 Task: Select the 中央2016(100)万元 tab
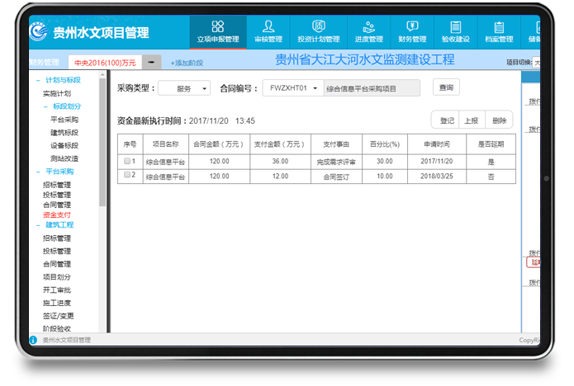click(104, 62)
